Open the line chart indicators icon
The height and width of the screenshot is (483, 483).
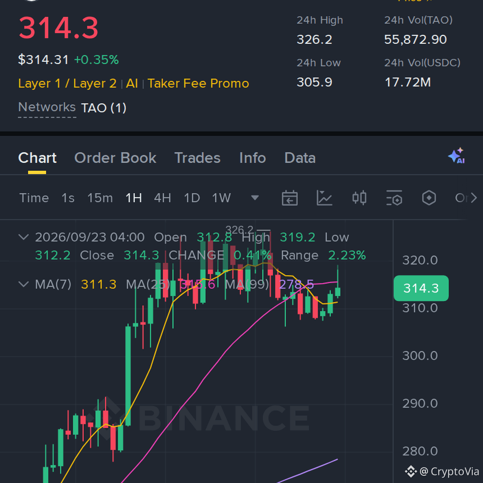pyautogui.click(x=324, y=198)
